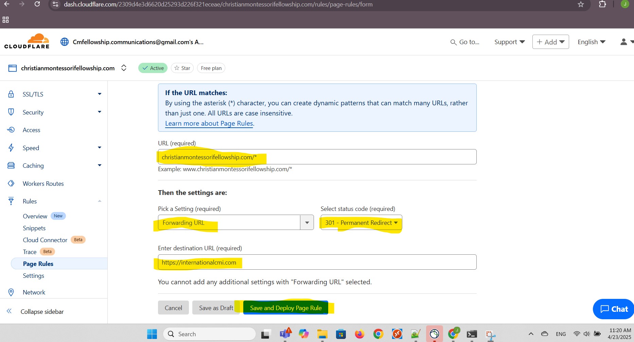Show hidden system tray icons
This screenshot has width=634, height=342.
[x=531, y=334]
